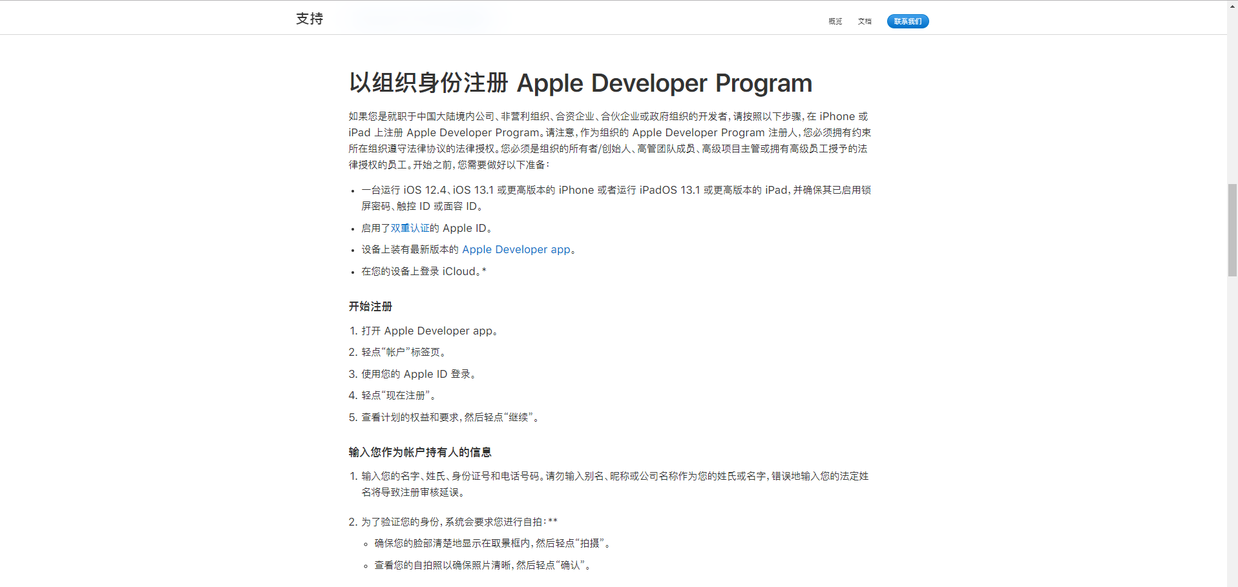Open the 双重认证 link
This screenshot has height=587, width=1238.
click(410, 228)
